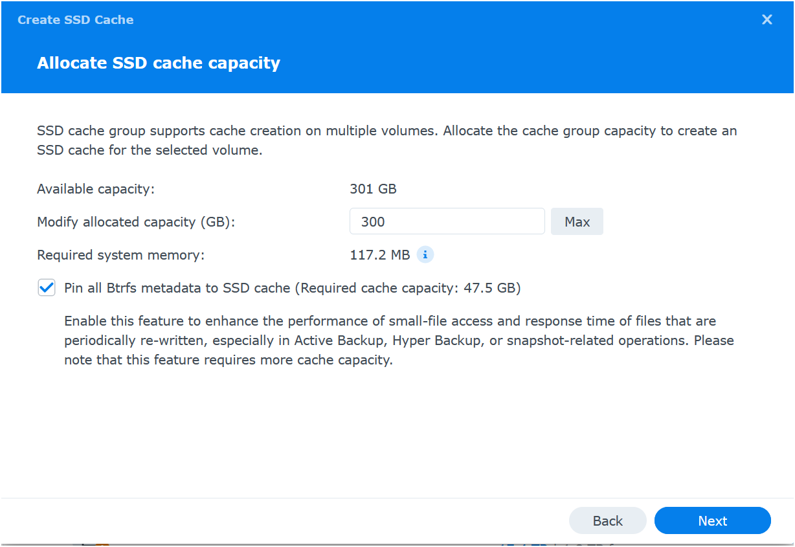Click the info icon beside required memory
The image size is (795, 547).
[x=425, y=255]
